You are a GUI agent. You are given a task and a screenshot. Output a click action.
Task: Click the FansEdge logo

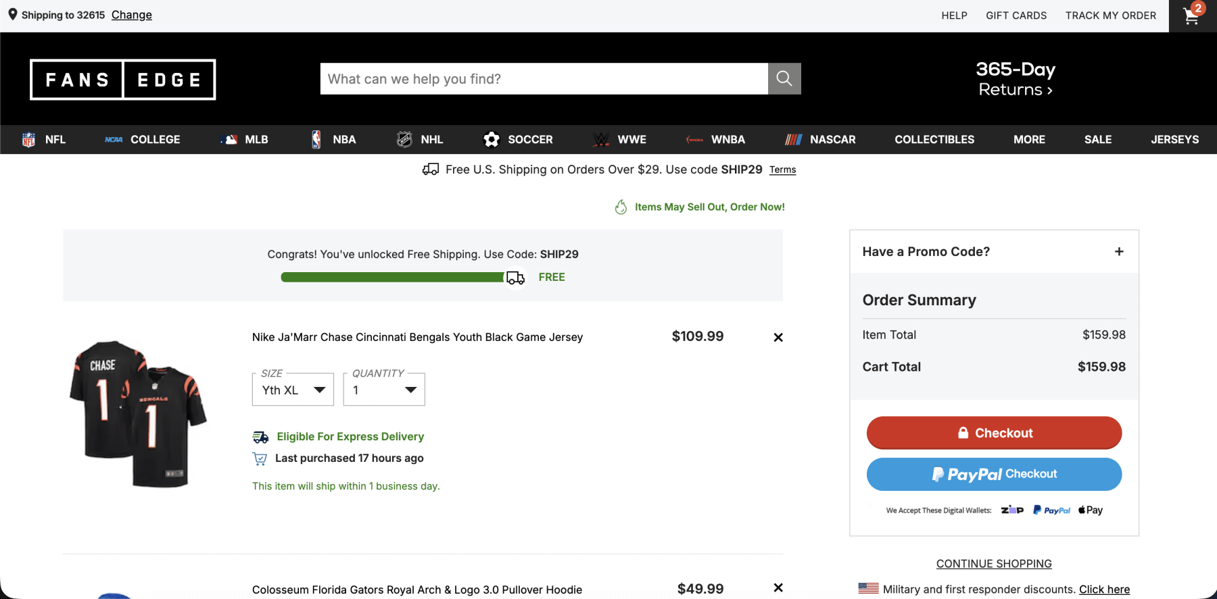122,80
